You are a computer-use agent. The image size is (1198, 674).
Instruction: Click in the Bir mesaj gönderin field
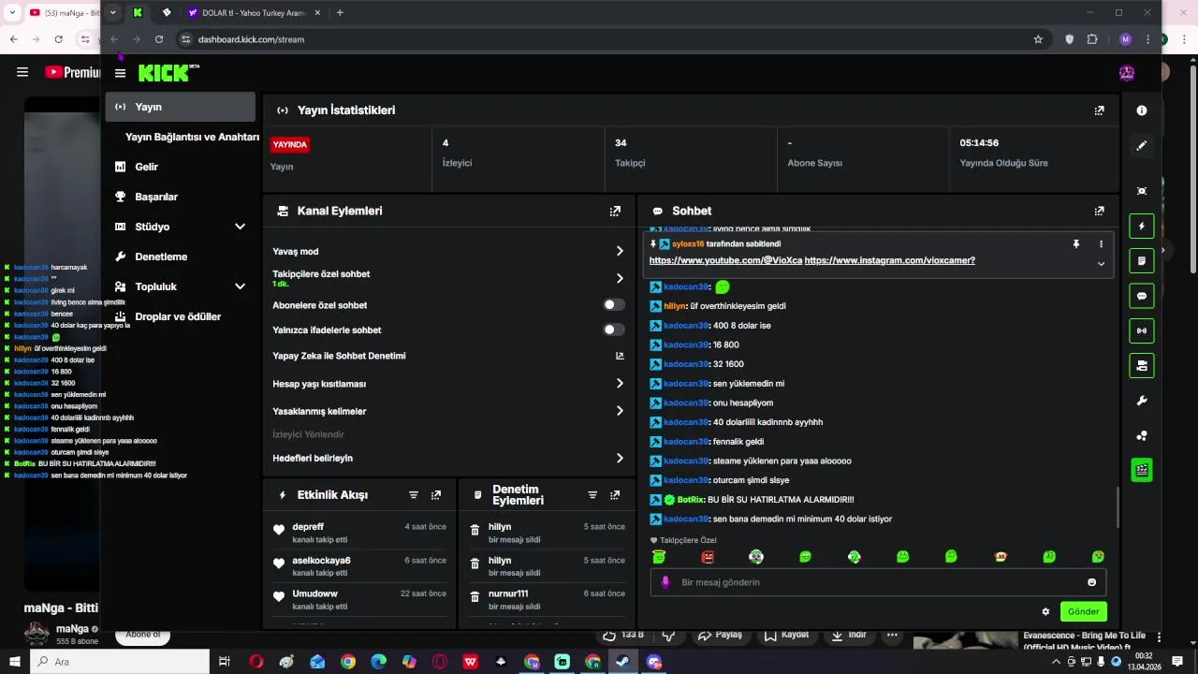pos(878,582)
